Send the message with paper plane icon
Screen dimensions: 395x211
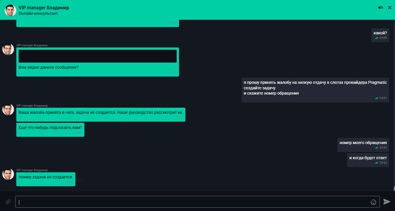click(387, 202)
